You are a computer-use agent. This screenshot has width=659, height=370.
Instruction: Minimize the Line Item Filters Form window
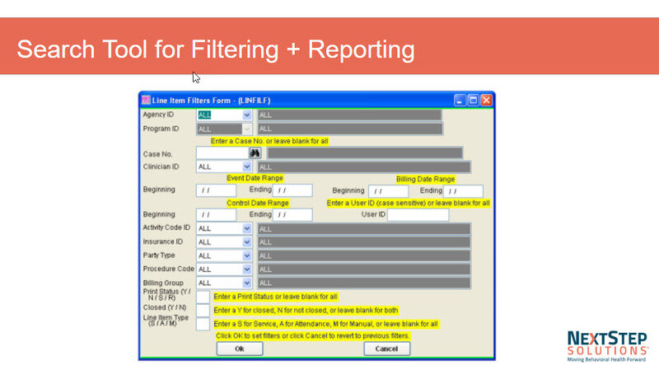460,100
